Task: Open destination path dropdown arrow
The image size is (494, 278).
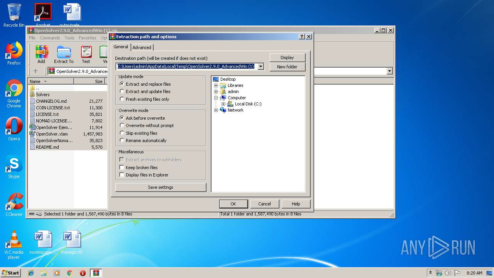Action: [x=261, y=66]
